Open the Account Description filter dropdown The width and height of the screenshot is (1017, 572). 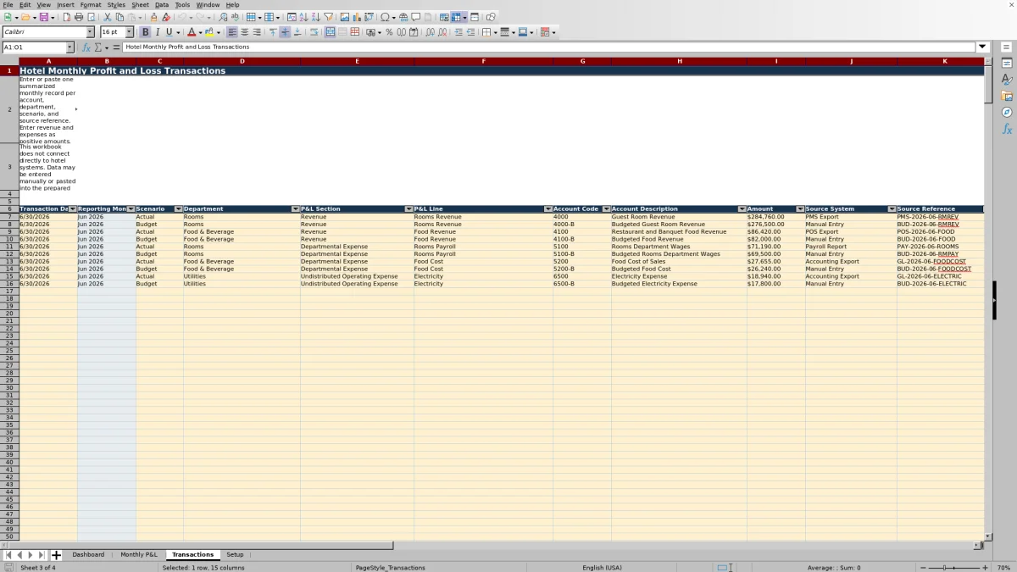[x=742, y=208]
